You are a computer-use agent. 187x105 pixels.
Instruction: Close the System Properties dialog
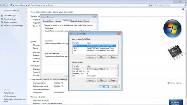click(x=95, y=17)
